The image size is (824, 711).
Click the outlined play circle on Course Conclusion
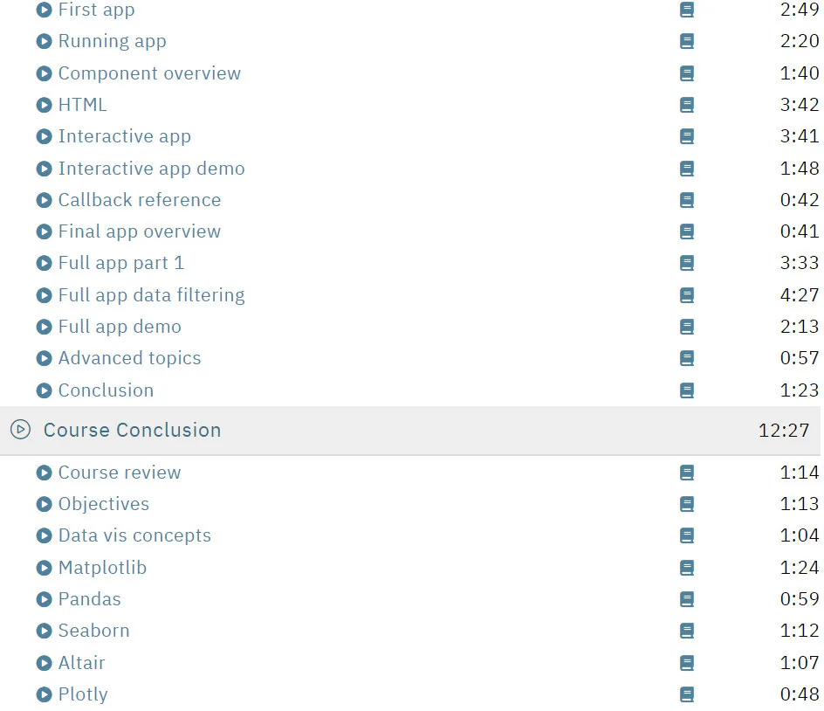(20, 430)
